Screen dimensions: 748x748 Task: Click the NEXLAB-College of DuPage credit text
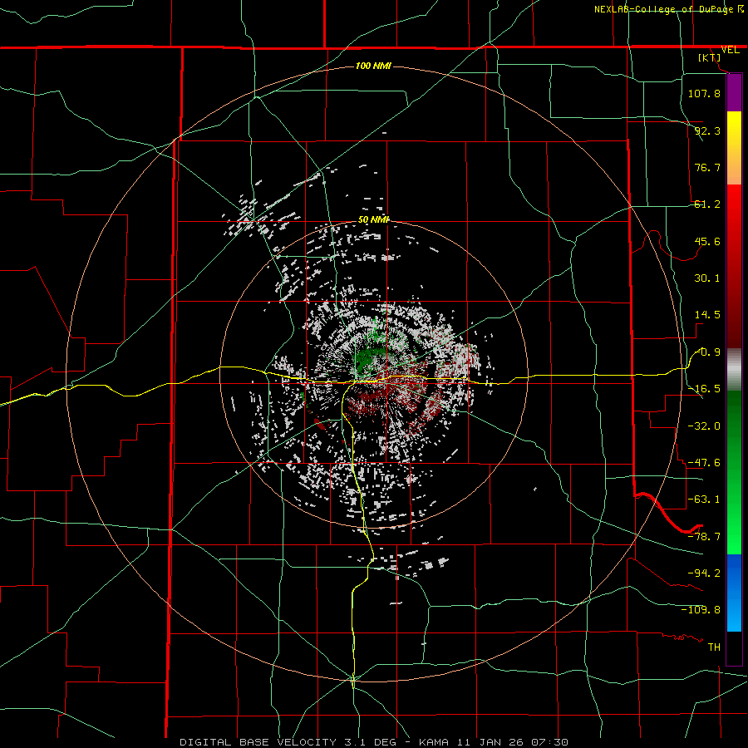click(663, 9)
